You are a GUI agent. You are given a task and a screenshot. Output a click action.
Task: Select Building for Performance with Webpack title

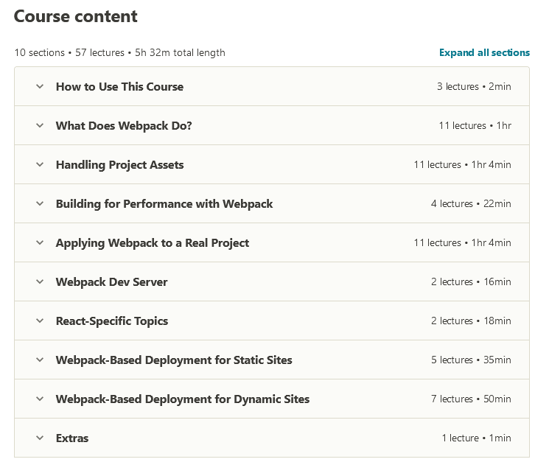click(164, 204)
